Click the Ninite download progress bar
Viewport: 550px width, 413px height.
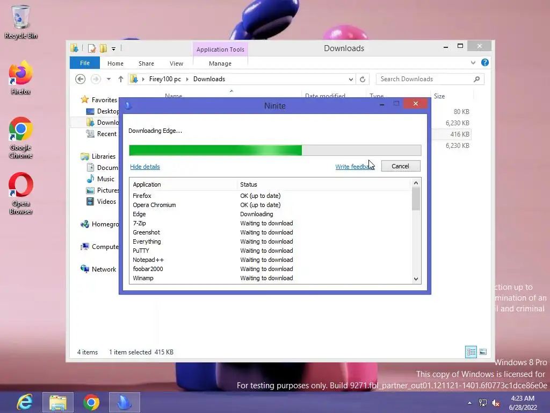tap(275, 151)
